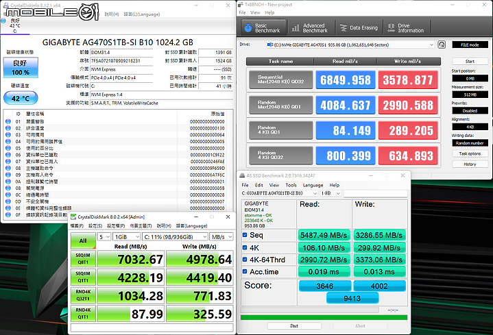Uncheck the Acc.time checkbox in AS SSD

click(245, 271)
